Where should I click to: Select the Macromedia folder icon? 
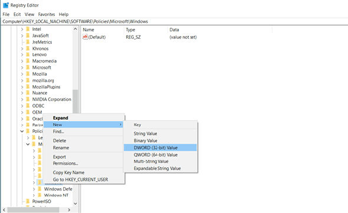28,61
